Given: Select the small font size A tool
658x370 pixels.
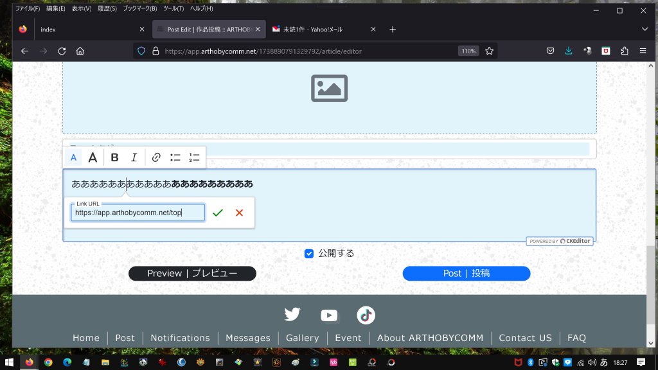Looking at the screenshot, I should [73, 158].
